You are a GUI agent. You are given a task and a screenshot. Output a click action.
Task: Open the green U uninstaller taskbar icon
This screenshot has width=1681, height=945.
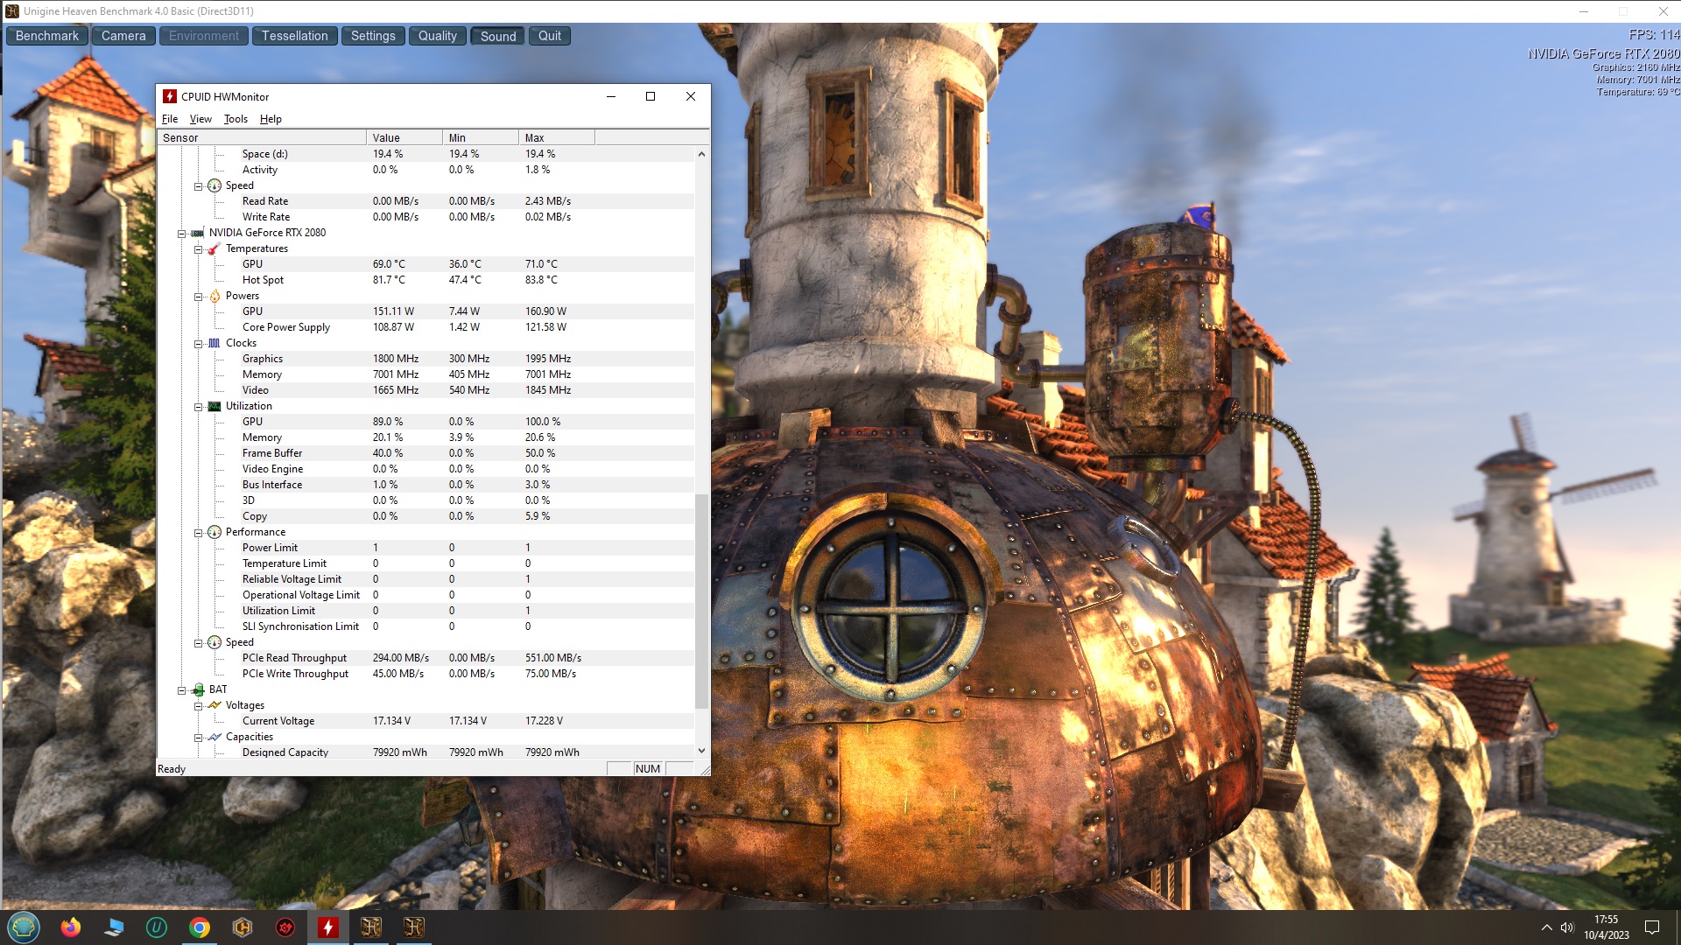pos(157,927)
